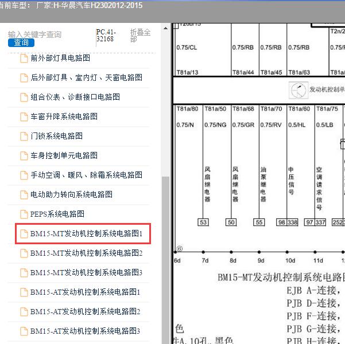
Task: Open 前外部灯具电路图 document
Action: (60, 58)
